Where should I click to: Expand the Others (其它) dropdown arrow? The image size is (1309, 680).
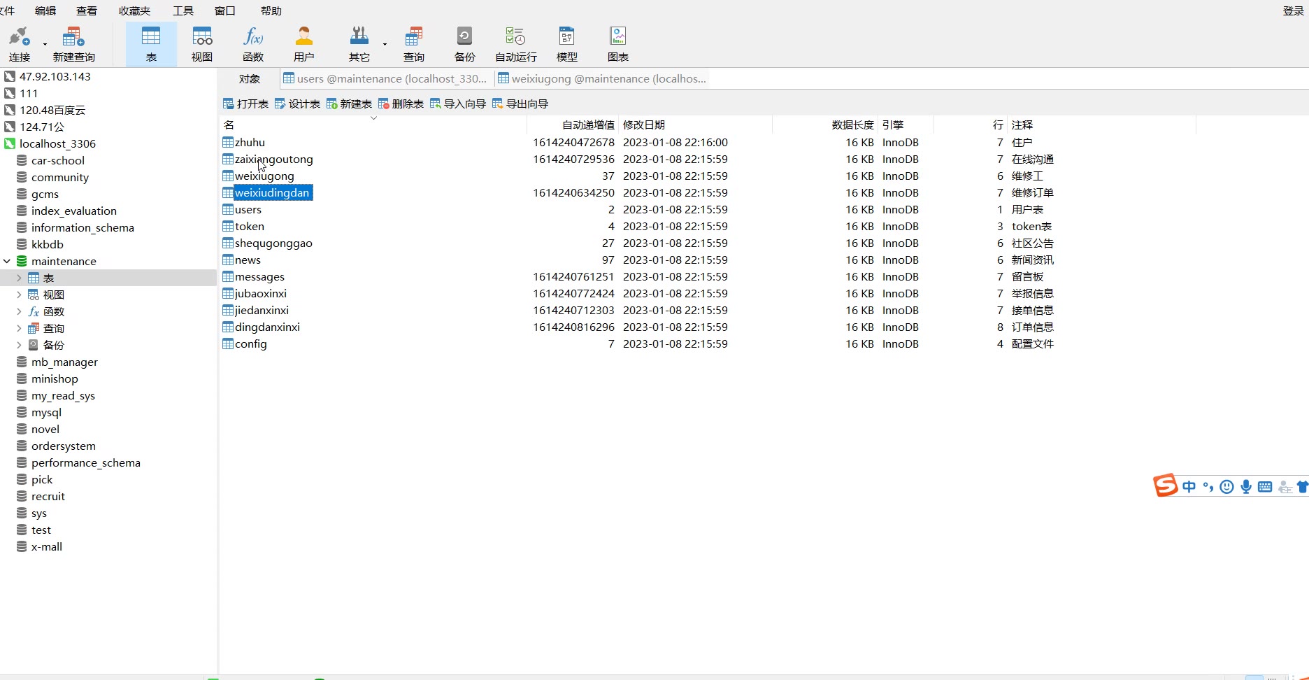tap(385, 44)
